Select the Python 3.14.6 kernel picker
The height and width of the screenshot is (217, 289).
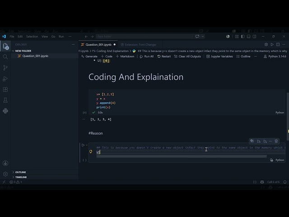(275, 57)
